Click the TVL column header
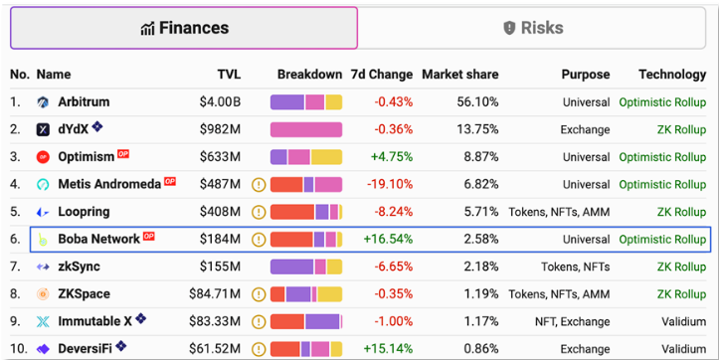Viewport: 719px width, 360px height. (x=229, y=75)
